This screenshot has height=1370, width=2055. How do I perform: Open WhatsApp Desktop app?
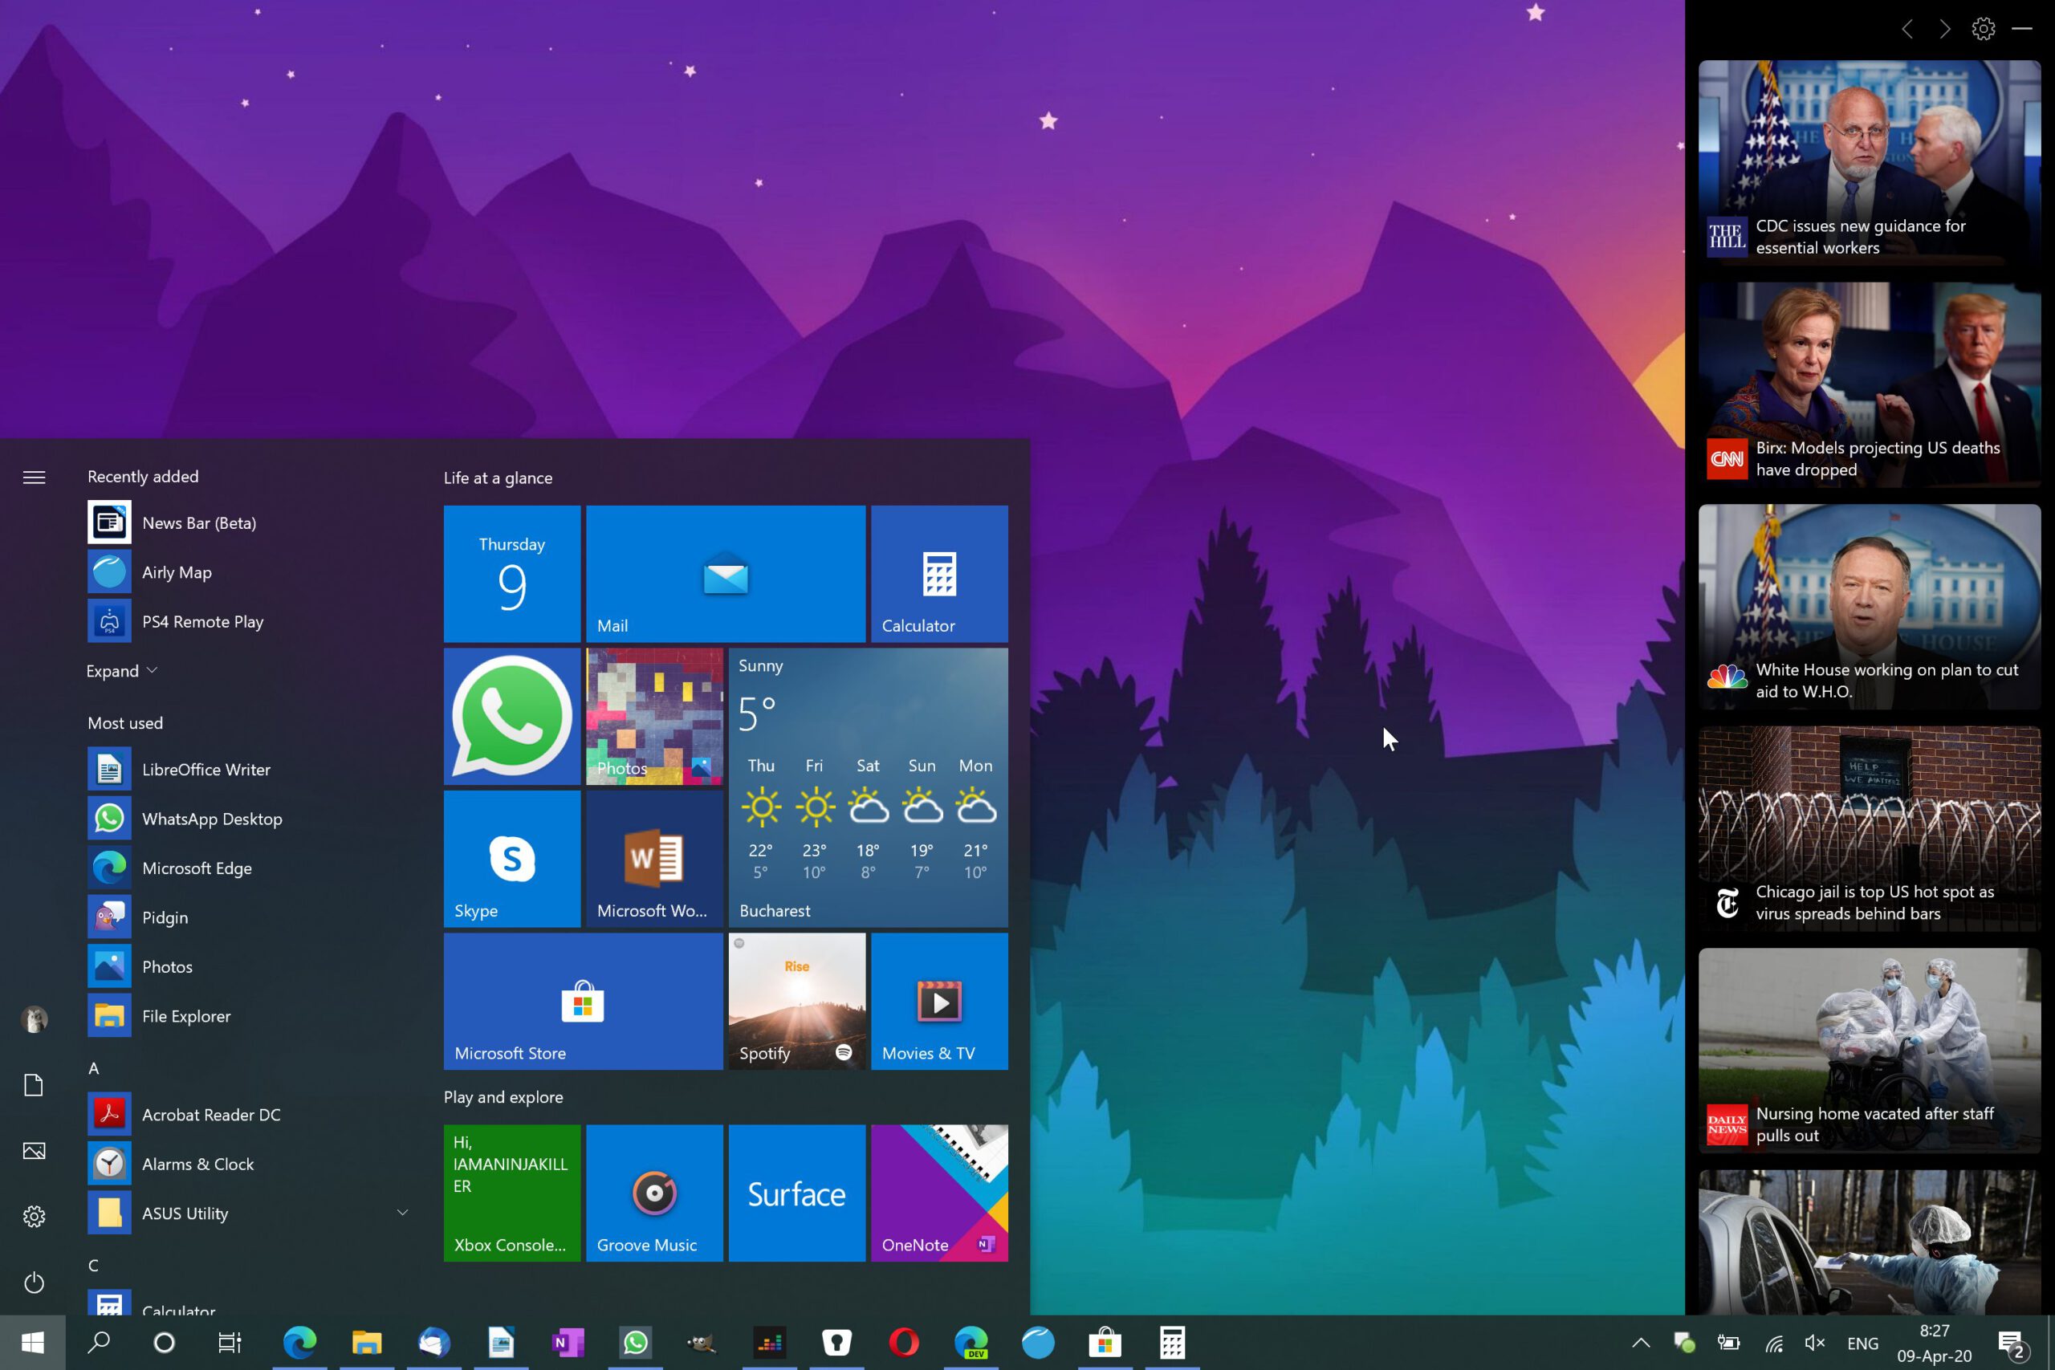click(x=213, y=818)
